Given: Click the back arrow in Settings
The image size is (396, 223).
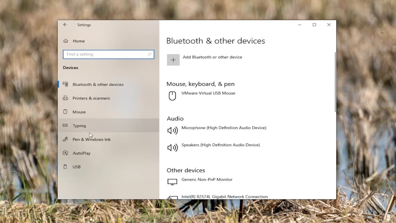Looking at the screenshot, I should click(x=65, y=25).
